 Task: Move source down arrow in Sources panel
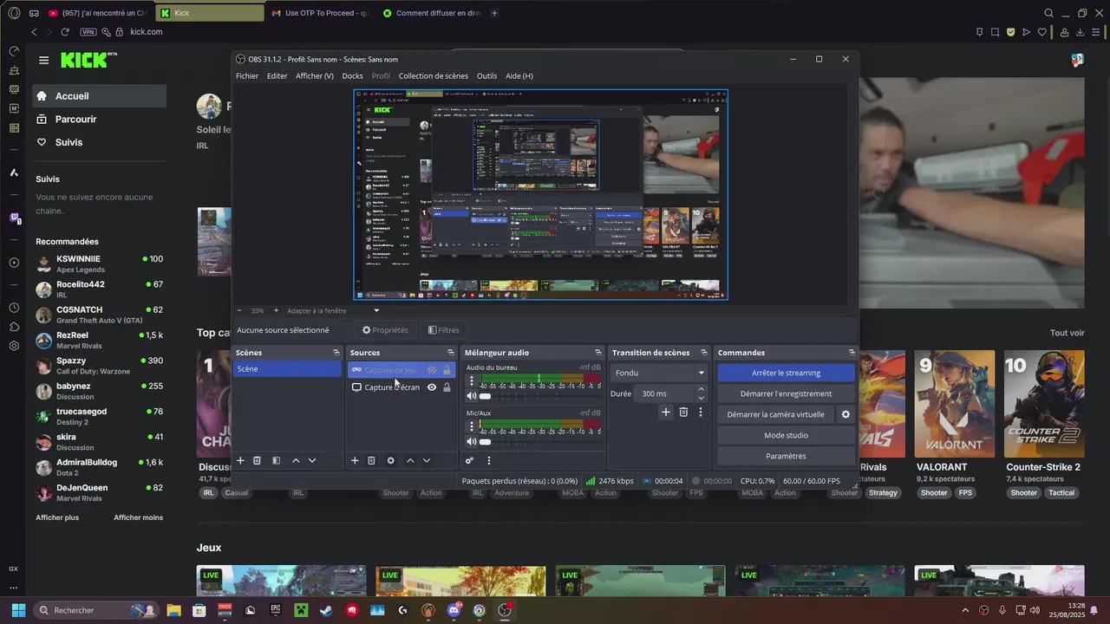click(x=427, y=460)
